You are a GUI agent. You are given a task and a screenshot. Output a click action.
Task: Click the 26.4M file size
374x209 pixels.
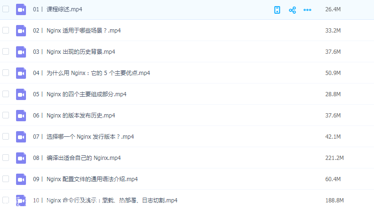pos(333,9)
